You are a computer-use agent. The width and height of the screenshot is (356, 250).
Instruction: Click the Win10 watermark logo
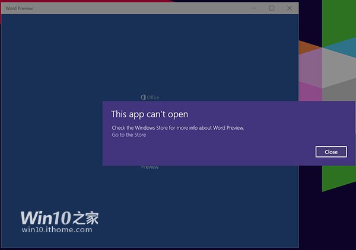[59, 217]
